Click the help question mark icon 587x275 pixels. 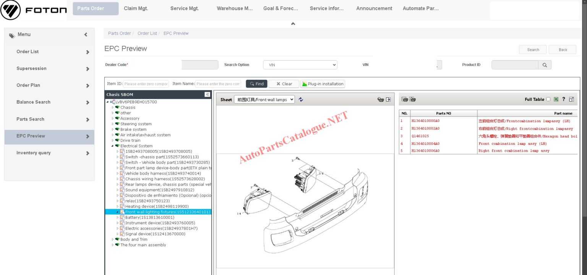pyautogui.click(x=563, y=99)
